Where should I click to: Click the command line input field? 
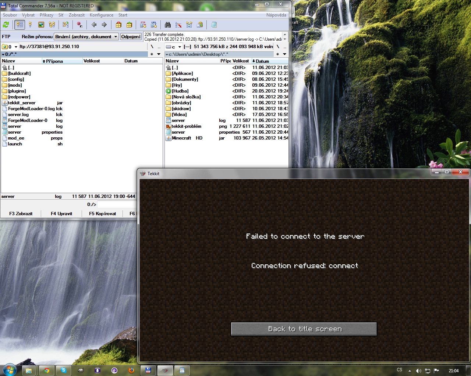(x=117, y=205)
